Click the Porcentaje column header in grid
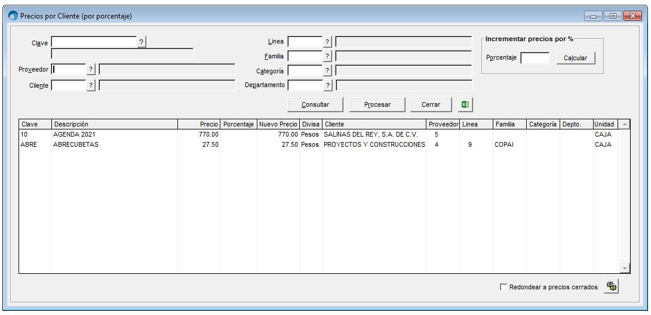Image resolution: width=651 pixels, height=315 pixels. pyautogui.click(x=238, y=124)
